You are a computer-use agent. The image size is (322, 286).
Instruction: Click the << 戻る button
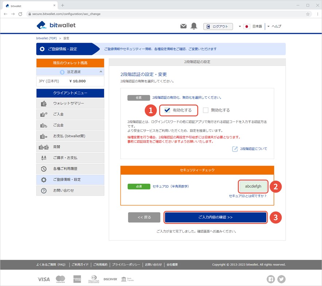click(x=144, y=217)
